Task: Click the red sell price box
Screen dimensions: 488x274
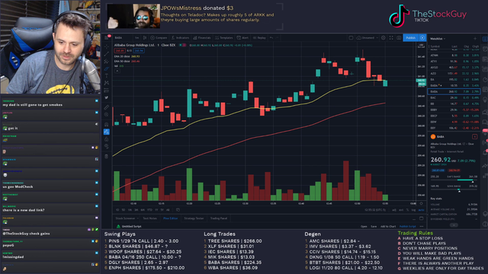Action: (x=120, y=50)
